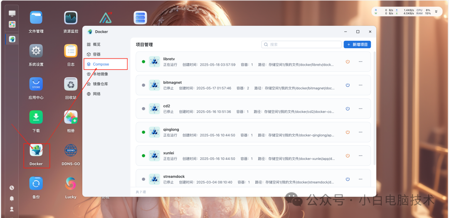Start the bitmagnet project with power button

click(348, 85)
